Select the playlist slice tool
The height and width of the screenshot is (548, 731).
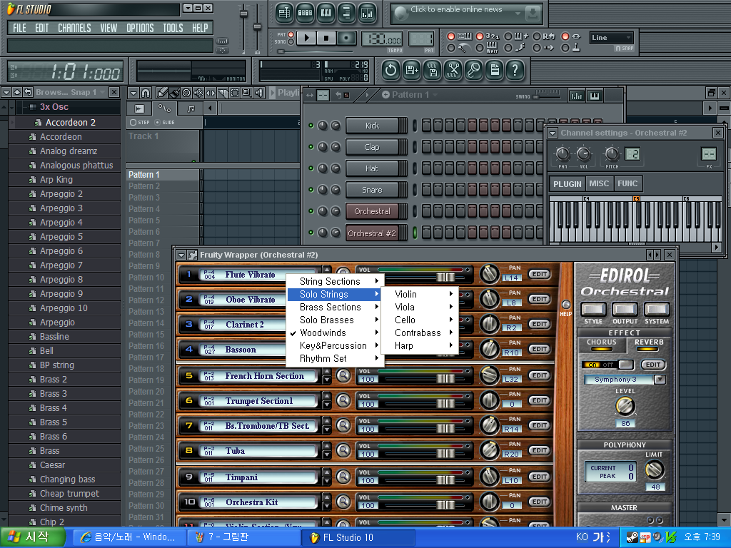(223, 93)
